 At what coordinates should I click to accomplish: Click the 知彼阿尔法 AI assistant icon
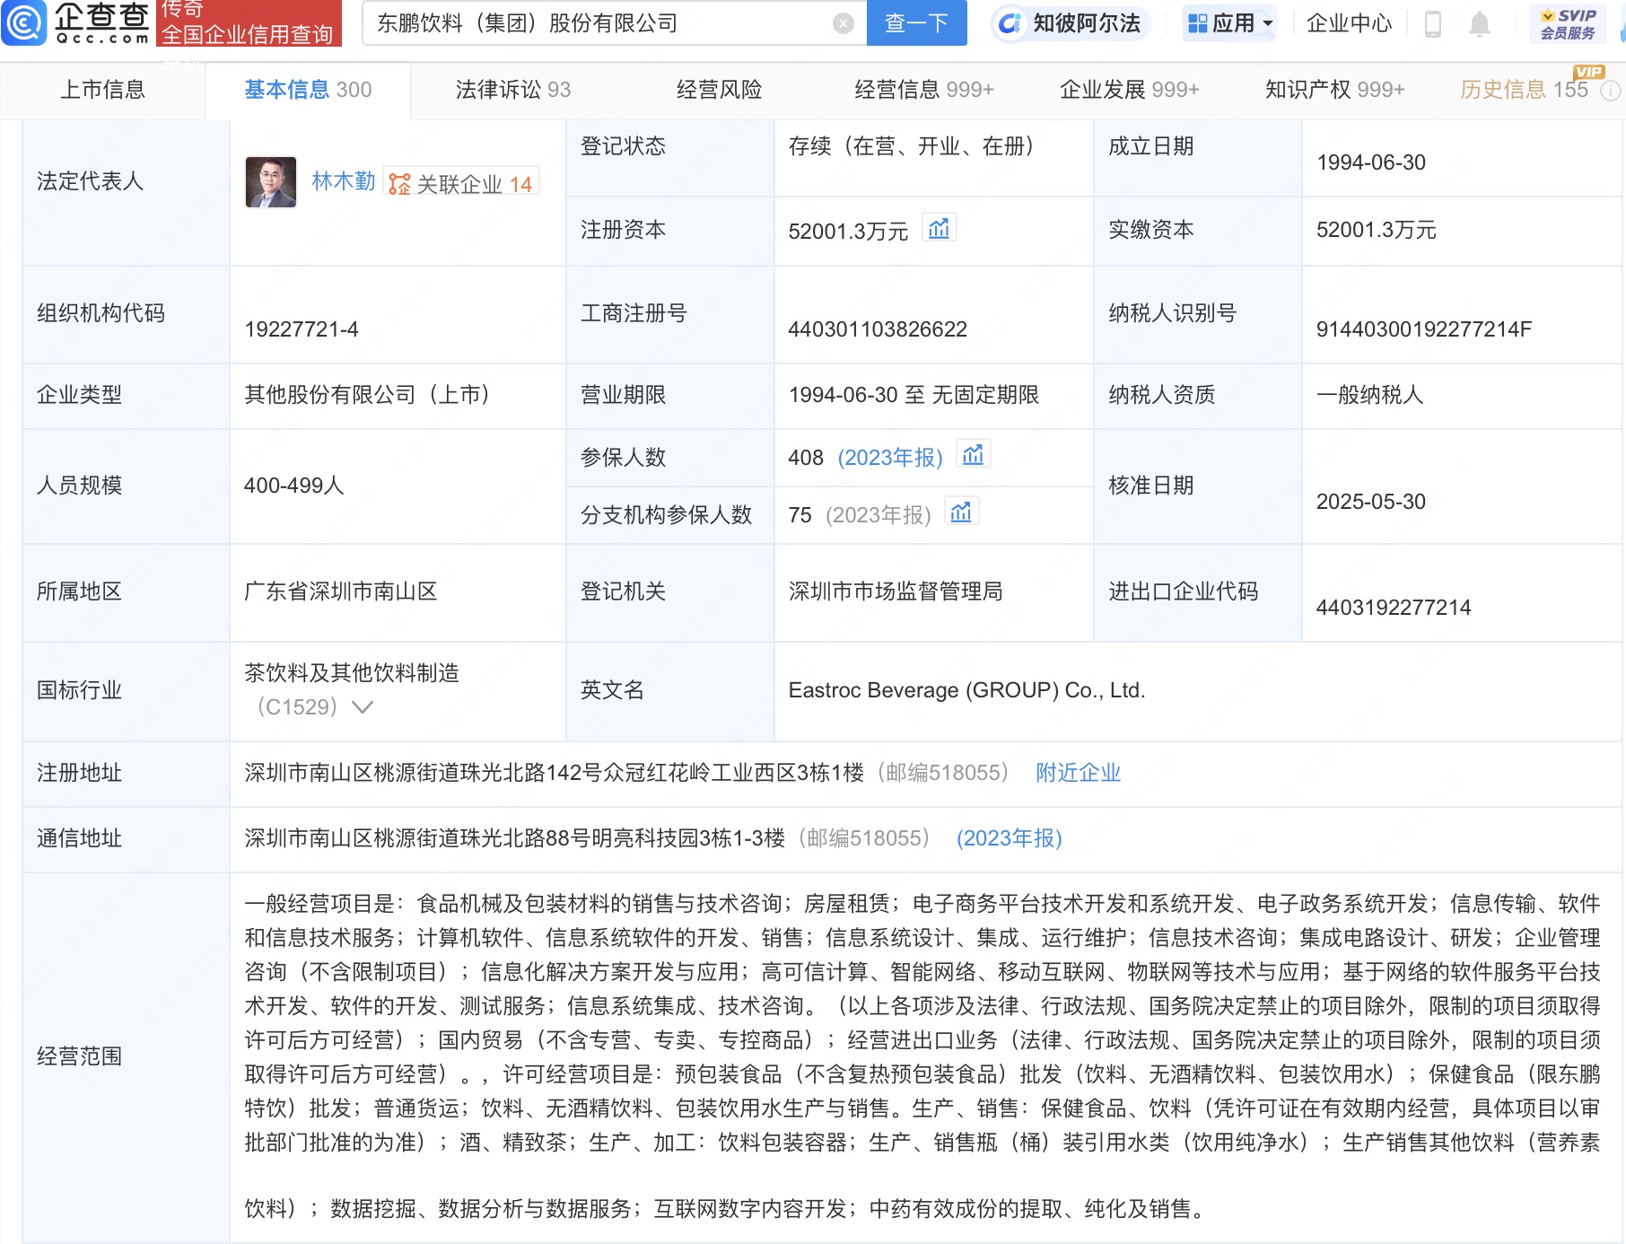pyautogui.click(x=1010, y=23)
